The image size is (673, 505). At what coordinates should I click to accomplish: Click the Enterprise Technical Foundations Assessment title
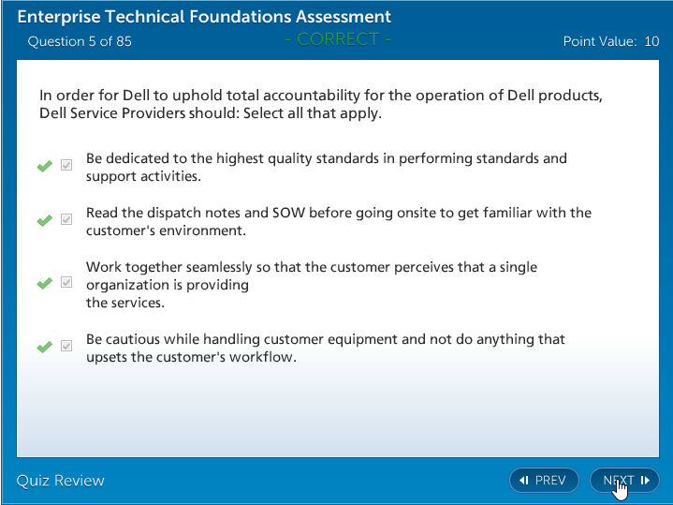click(x=204, y=17)
